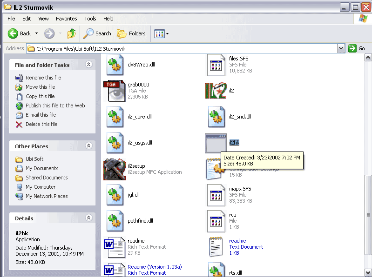
Task: Select the dx8Wrap.dll file icon
Action: (115, 65)
